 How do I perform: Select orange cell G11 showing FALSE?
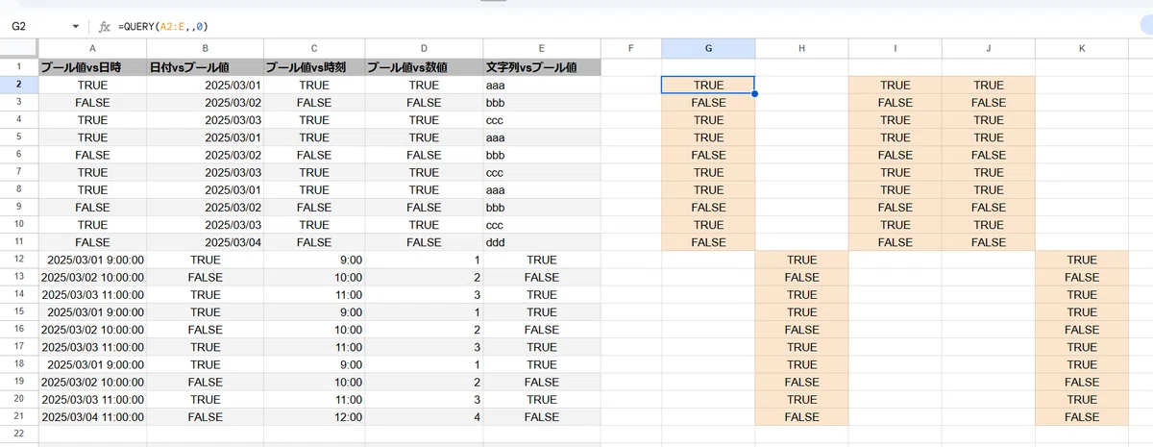pos(708,242)
